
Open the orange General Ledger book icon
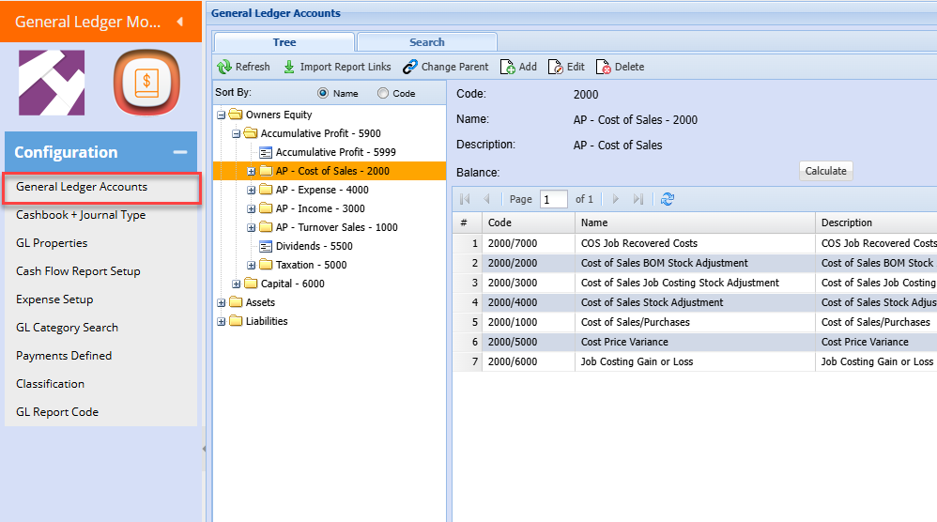pyautogui.click(x=146, y=84)
